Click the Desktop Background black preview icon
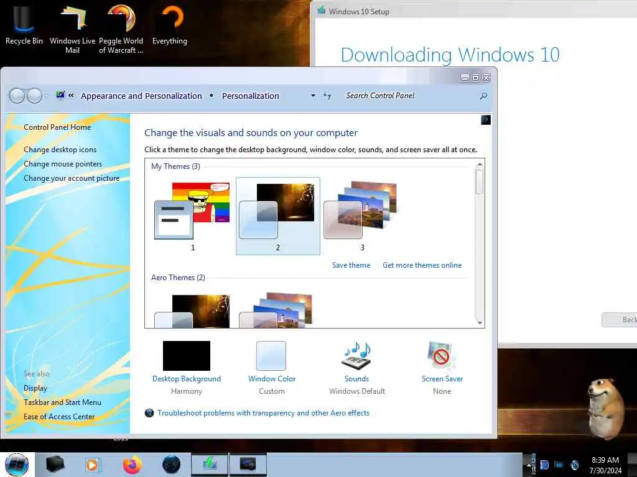 pyautogui.click(x=187, y=356)
